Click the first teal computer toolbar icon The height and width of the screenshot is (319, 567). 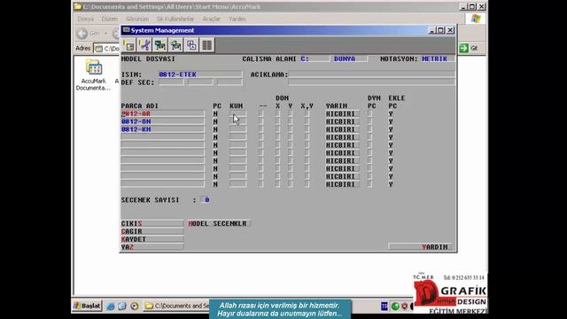(160, 45)
